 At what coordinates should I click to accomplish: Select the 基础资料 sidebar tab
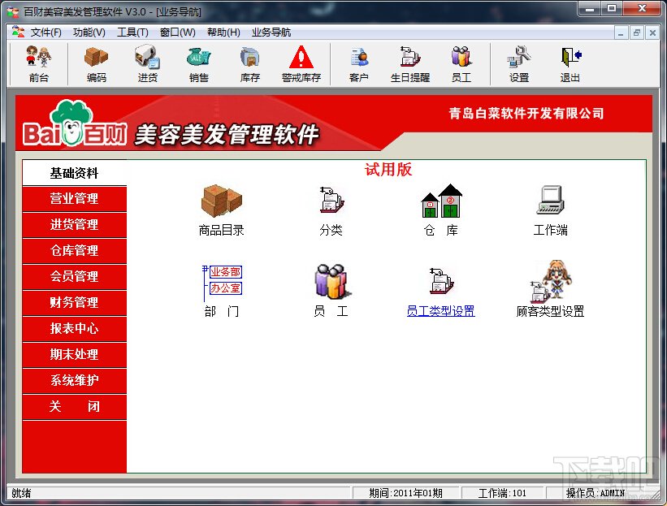tap(75, 173)
